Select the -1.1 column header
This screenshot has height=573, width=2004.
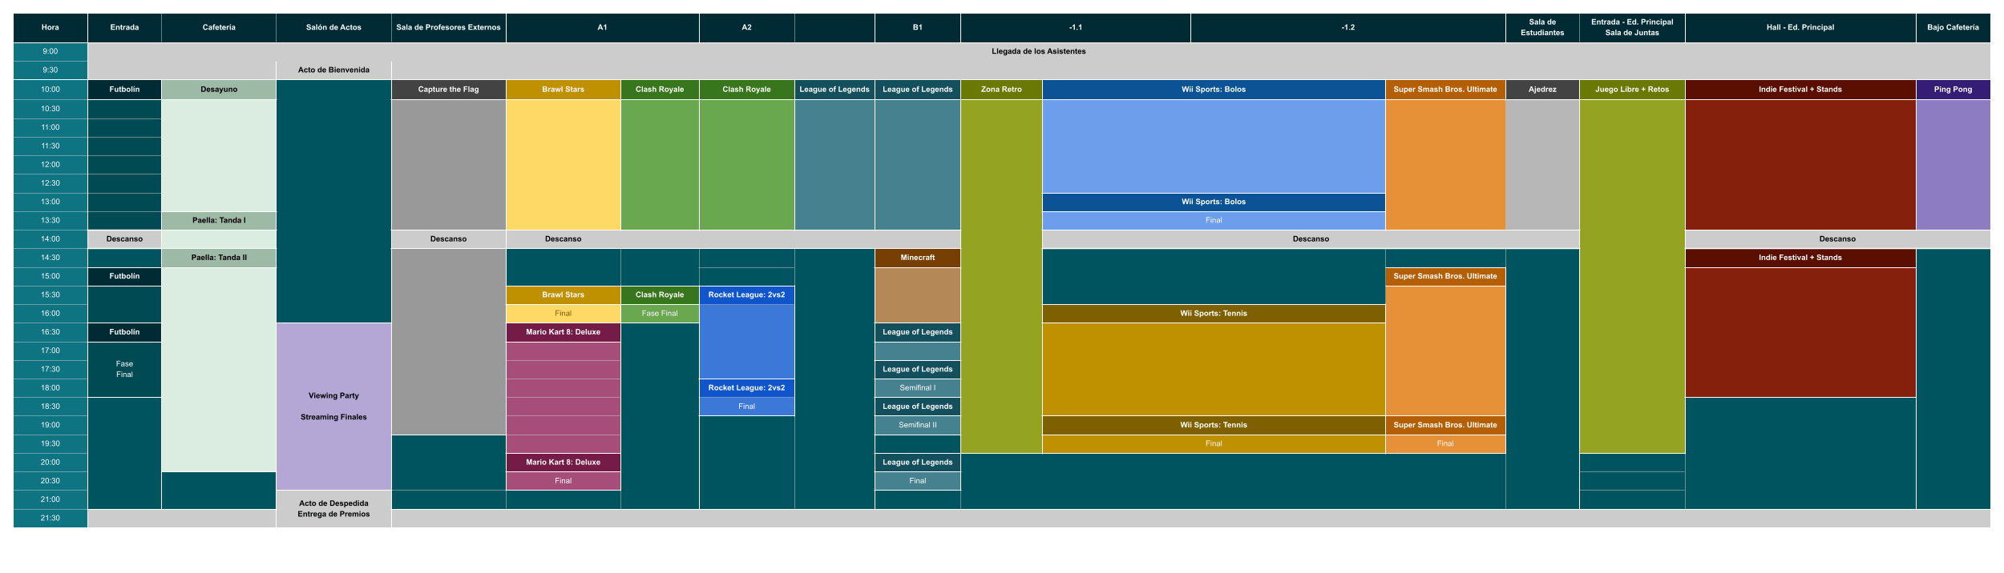pos(1075,27)
